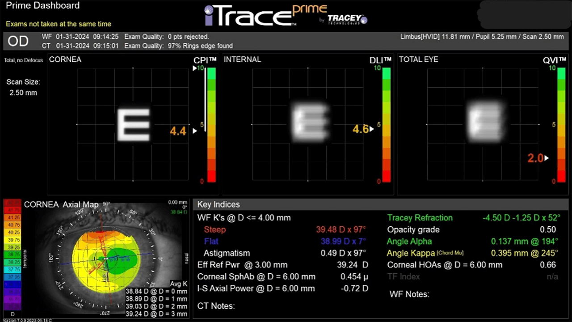The width and height of the screenshot is (572, 322).
Task: Open the CORNEA letter E simulation panel
Action: [x=133, y=124]
